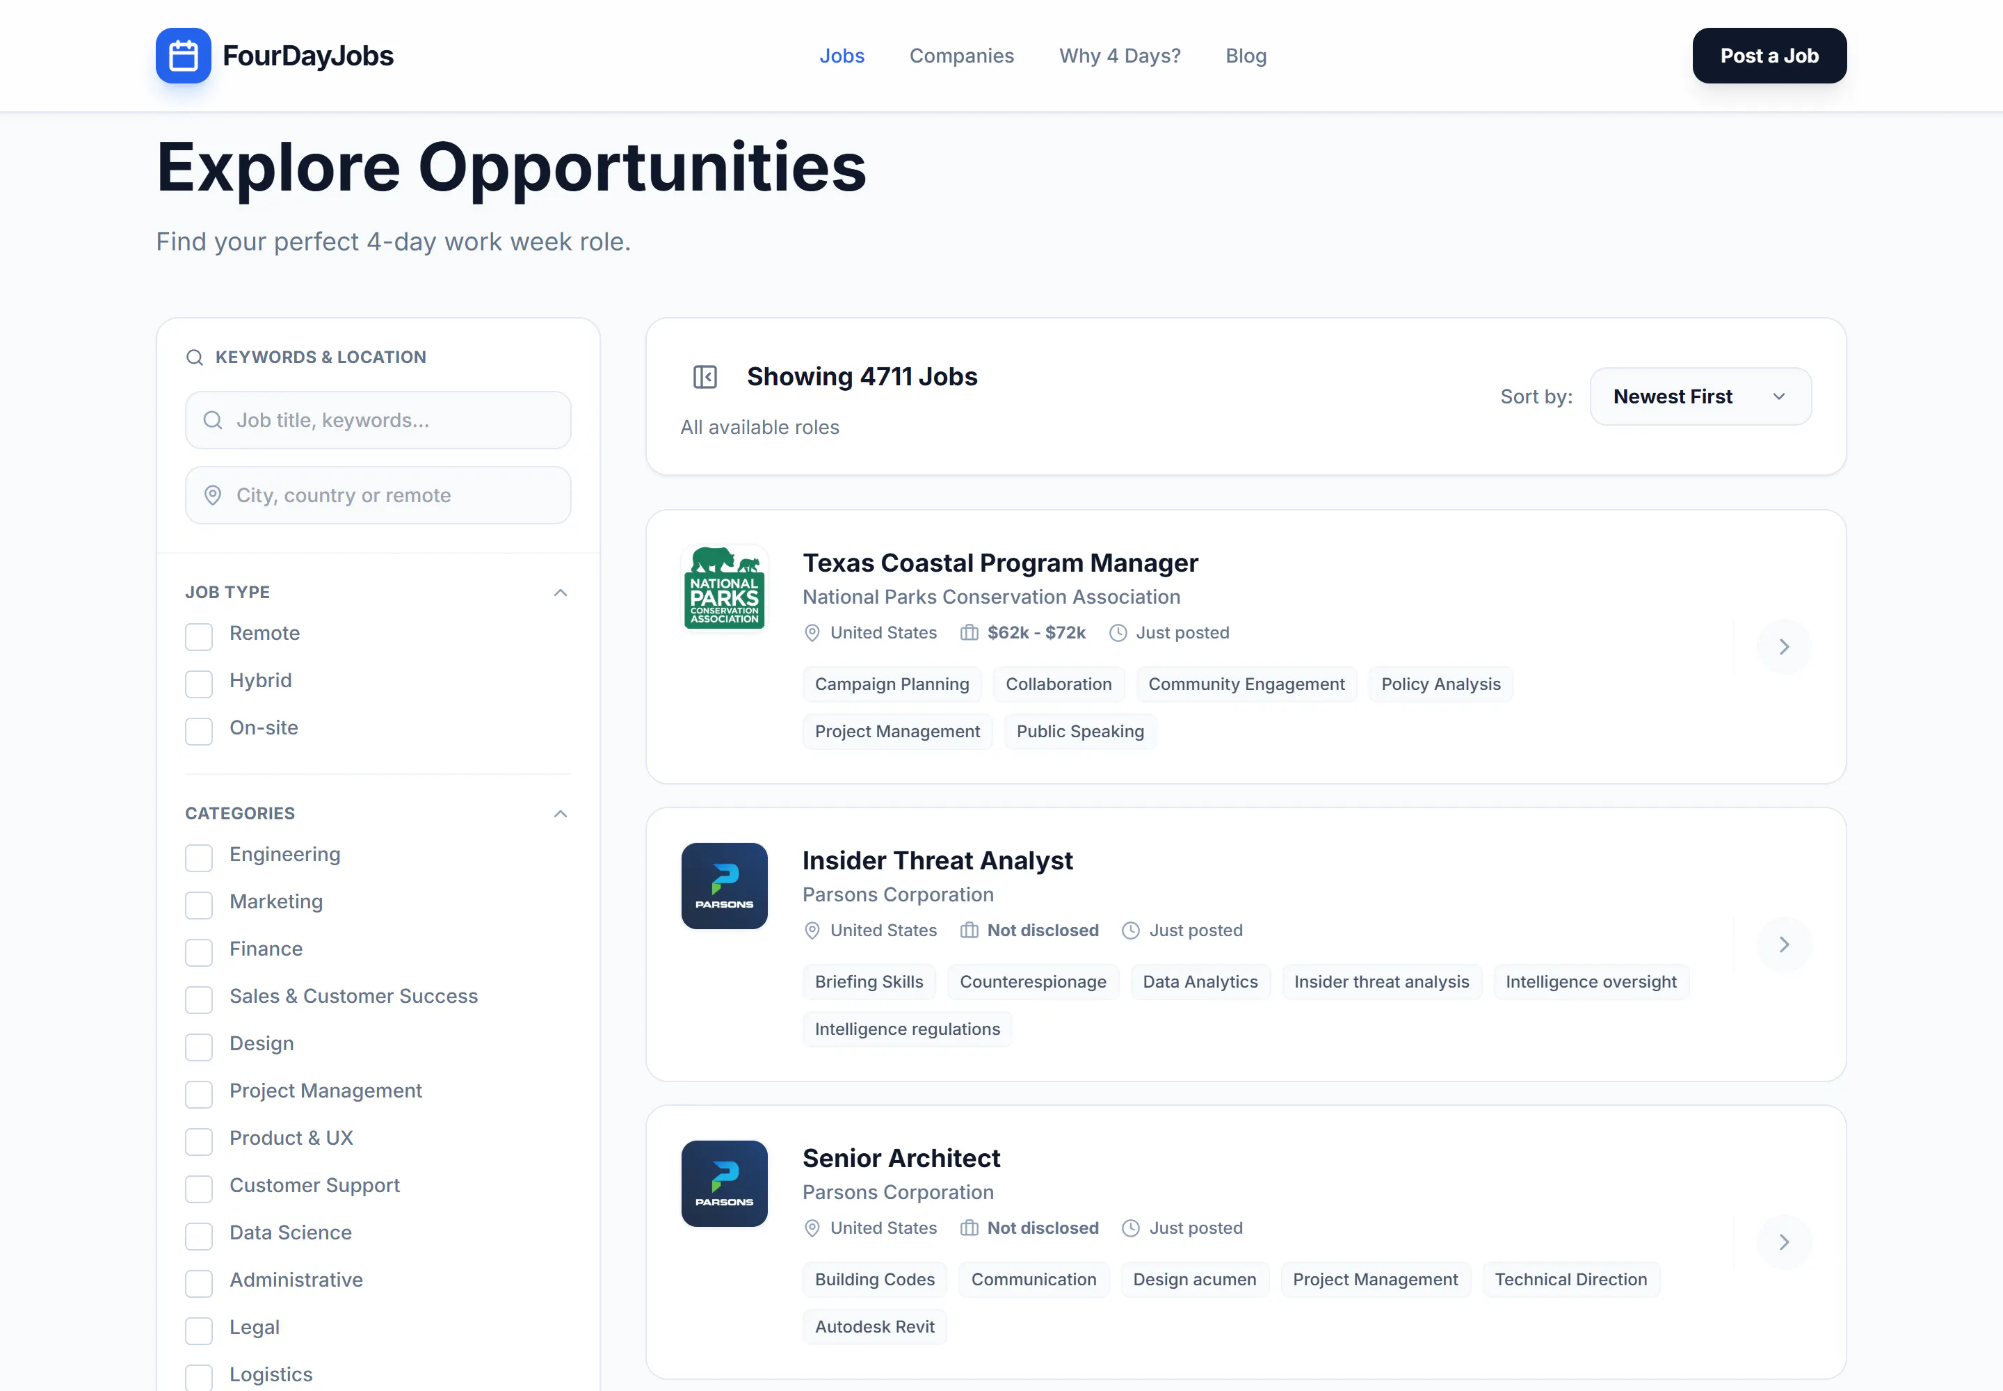This screenshot has width=2003, height=1391.
Task: Click the Post a Job button
Action: tap(1769, 56)
